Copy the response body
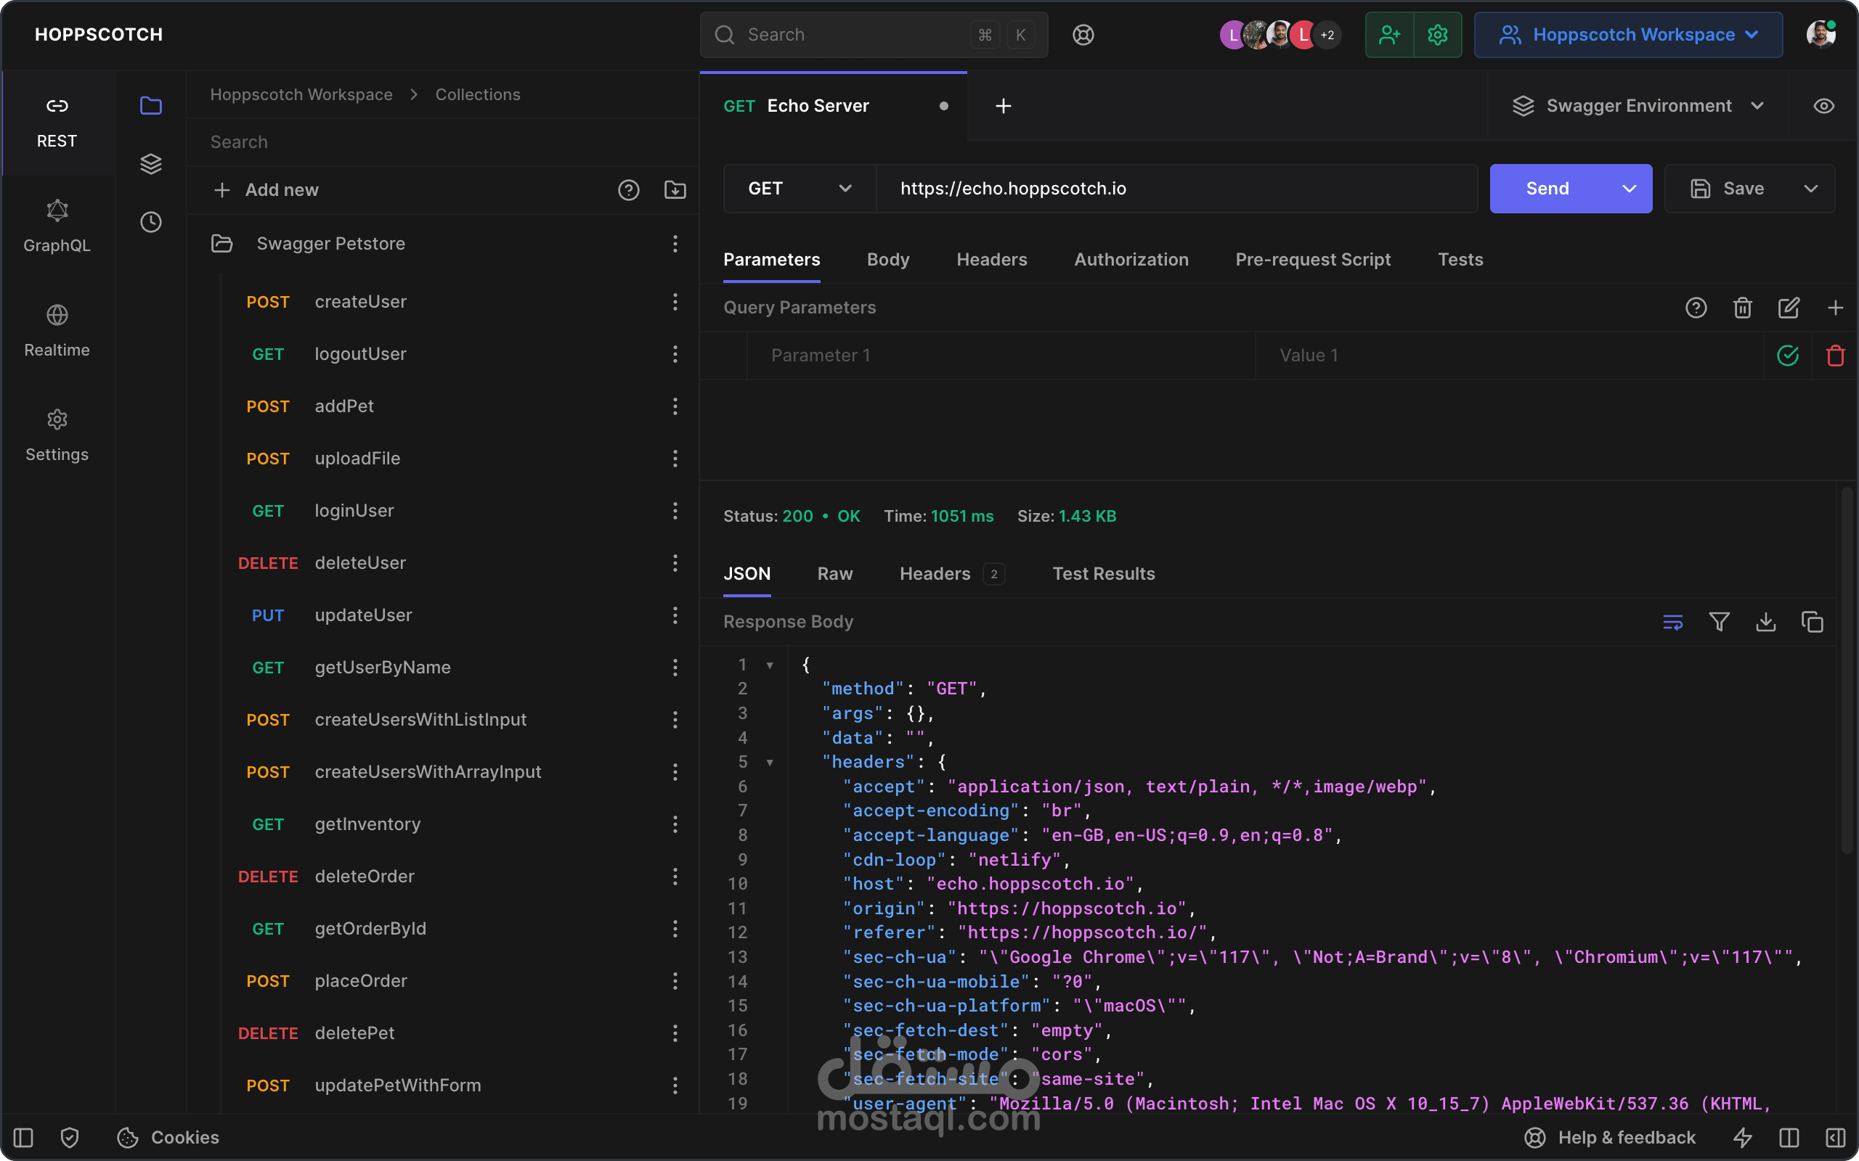 point(1813,622)
